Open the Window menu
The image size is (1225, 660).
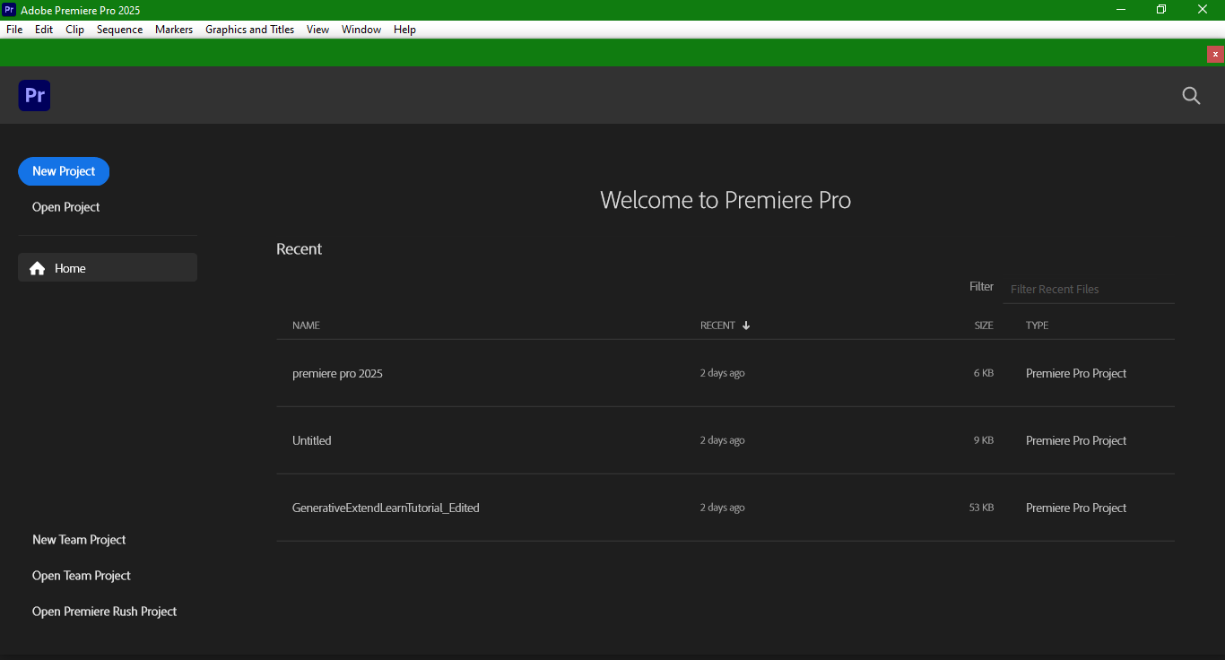(x=361, y=30)
